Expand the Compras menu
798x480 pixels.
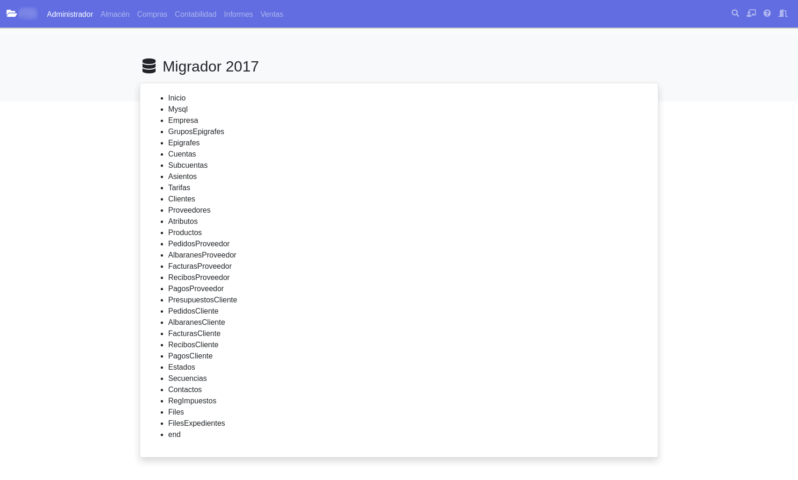pyautogui.click(x=152, y=14)
